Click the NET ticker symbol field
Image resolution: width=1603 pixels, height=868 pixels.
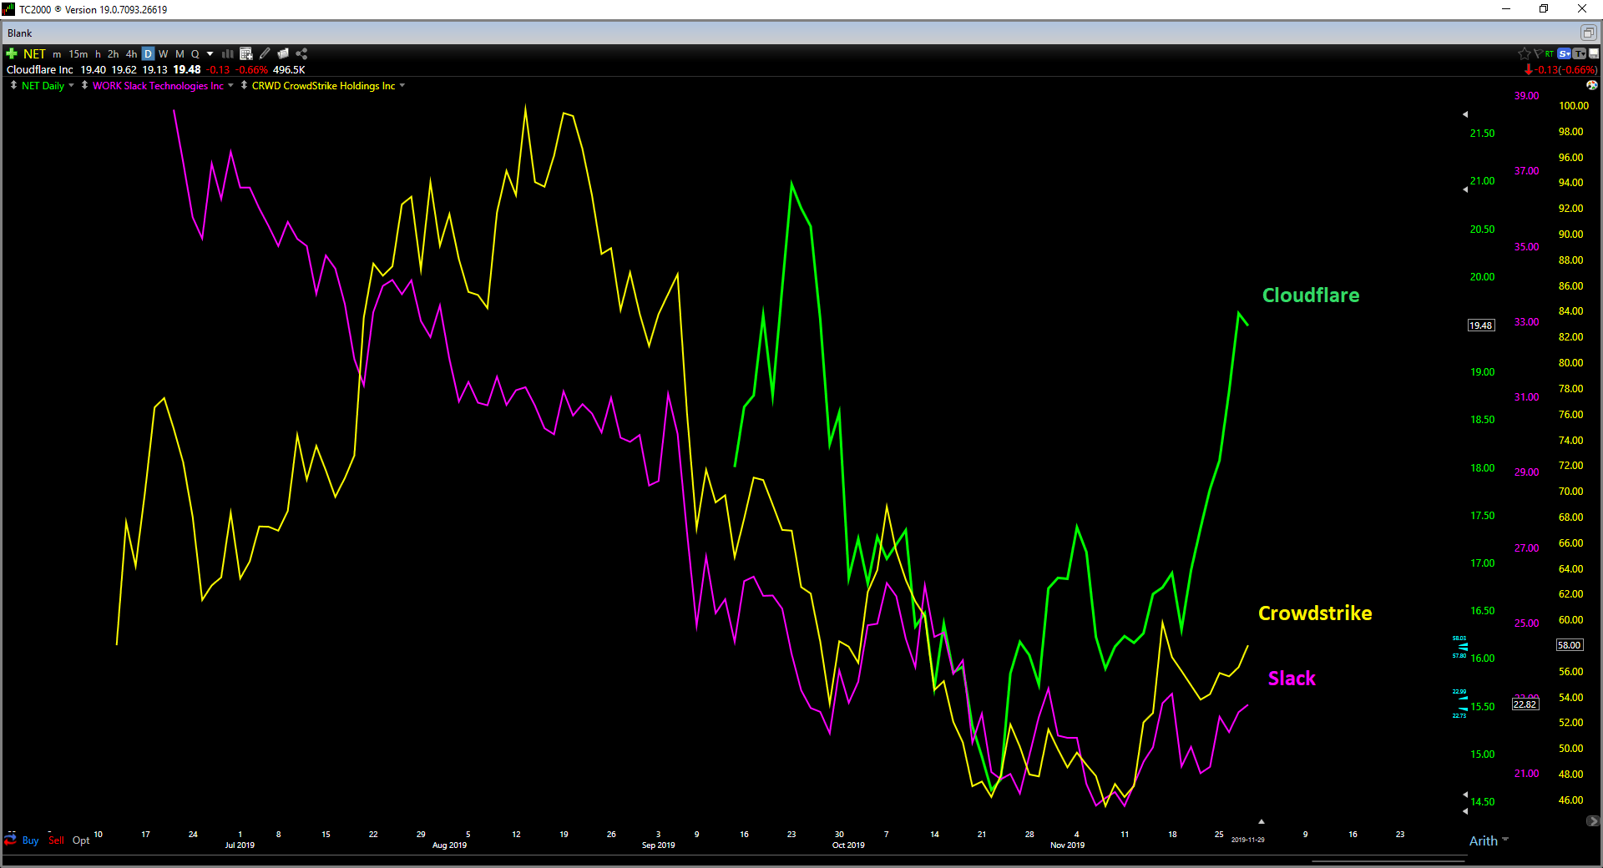[x=34, y=53]
